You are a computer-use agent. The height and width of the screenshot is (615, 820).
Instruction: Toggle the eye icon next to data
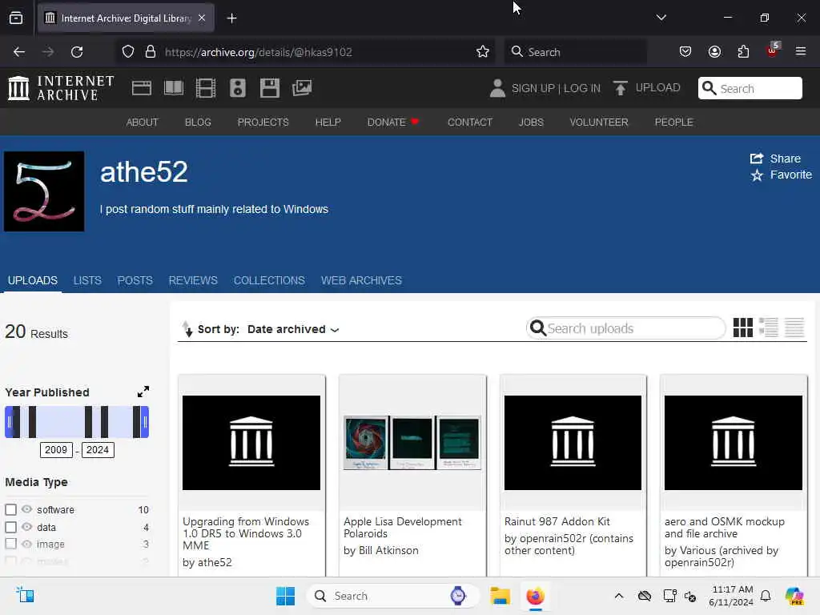(26, 527)
